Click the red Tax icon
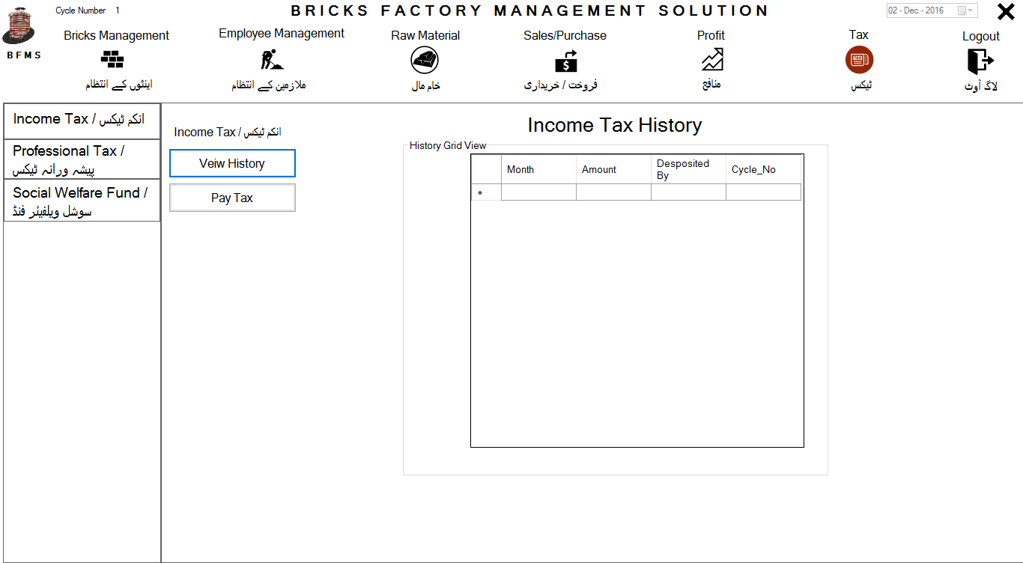This screenshot has height=563, width=1023. tap(859, 60)
